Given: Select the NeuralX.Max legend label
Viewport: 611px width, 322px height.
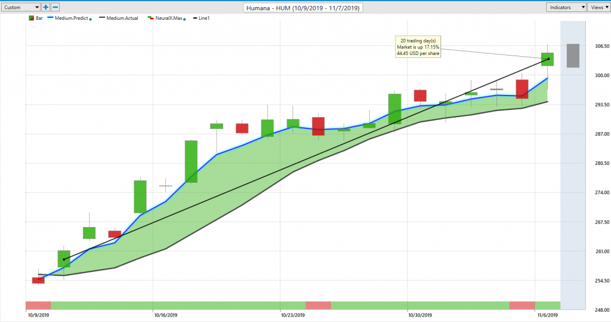Looking at the screenshot, I should [169, 18].
